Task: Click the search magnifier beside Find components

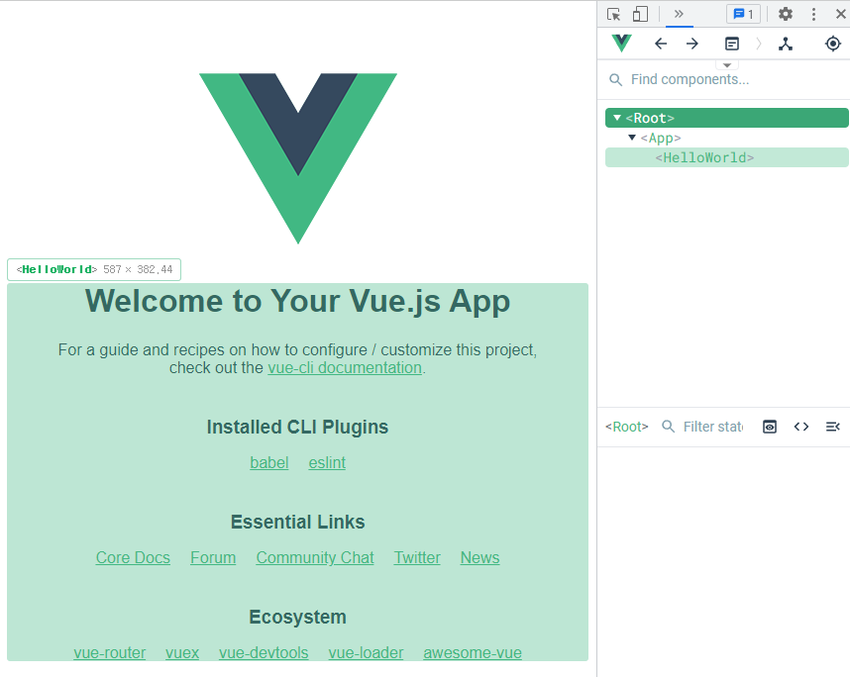Action: tap(616, 79)
